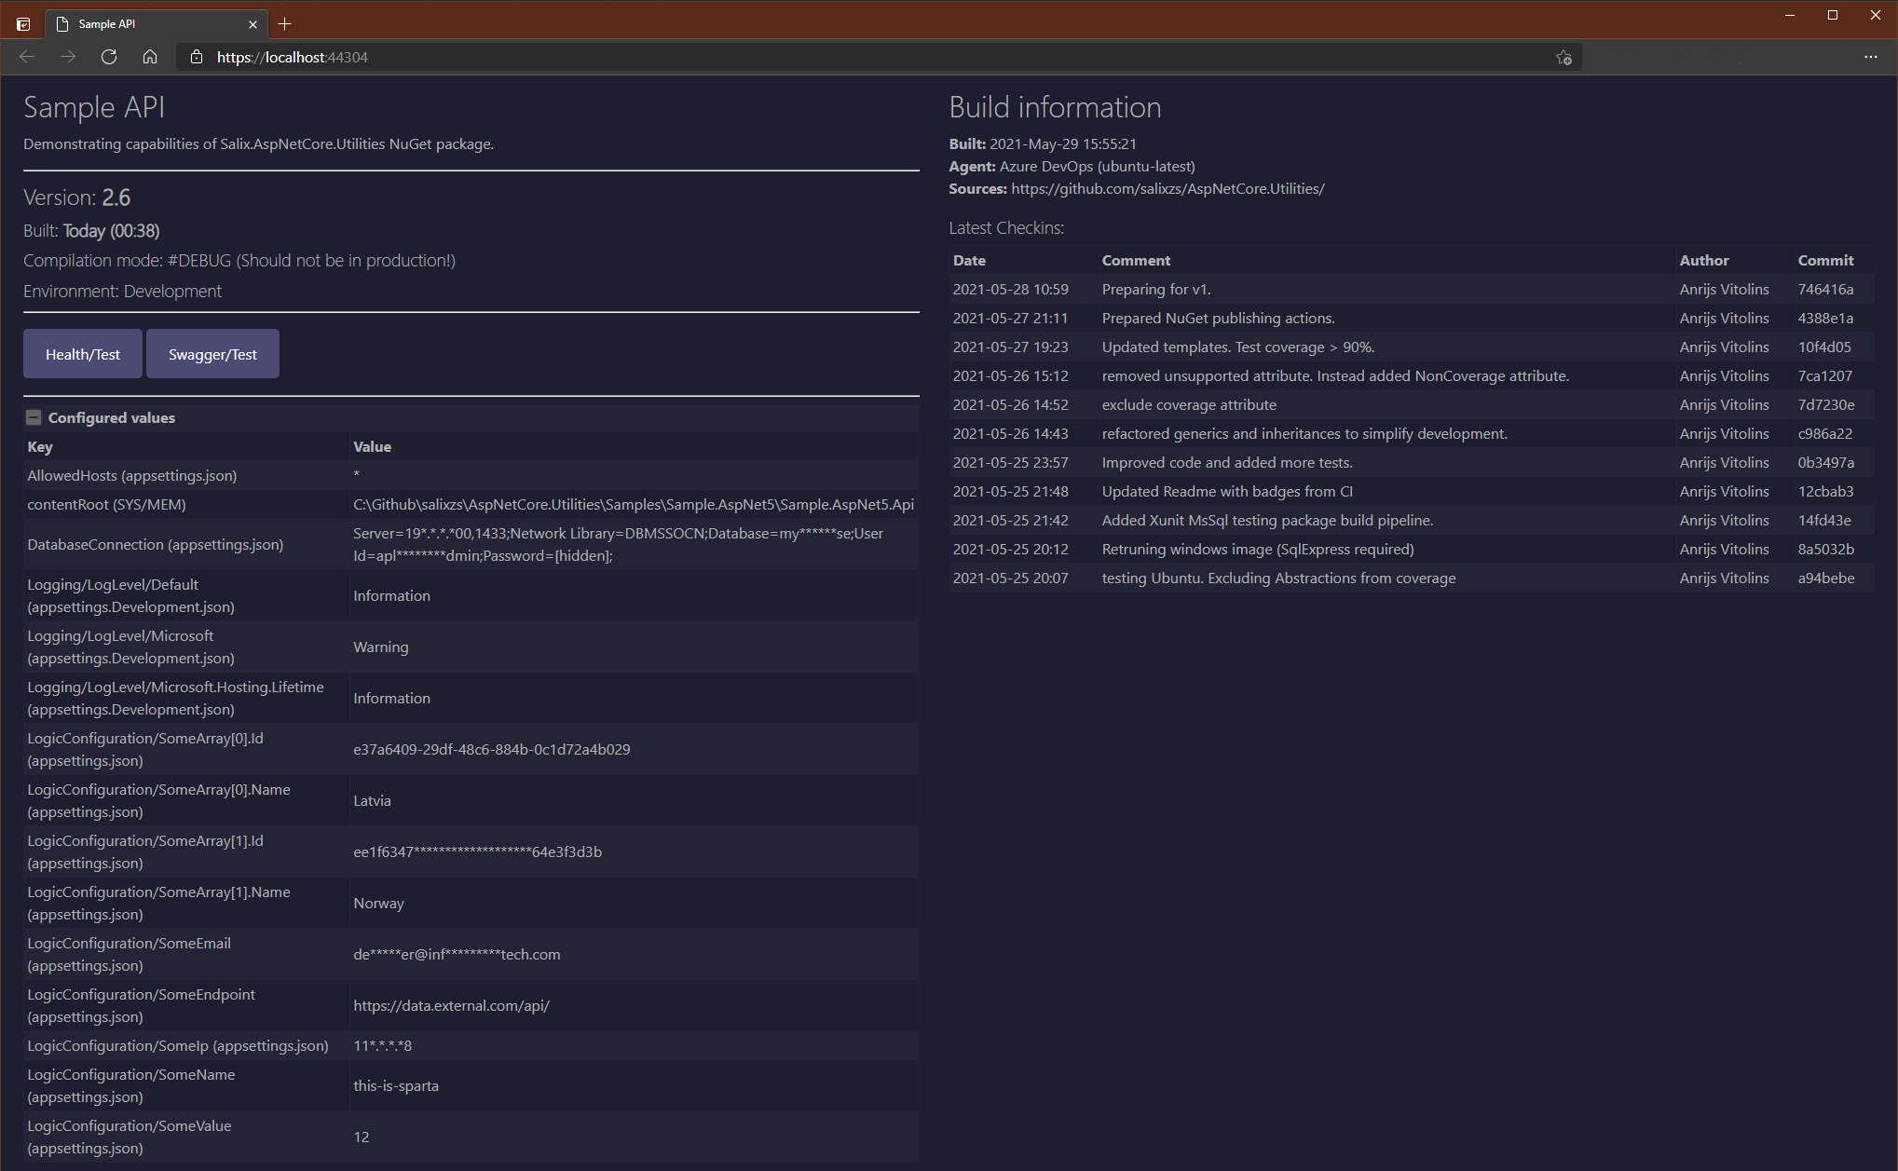The height and width of the screenshot is (1171, 1898).
Task: Click the DatabaseConnection value cell
Action: 618,545
